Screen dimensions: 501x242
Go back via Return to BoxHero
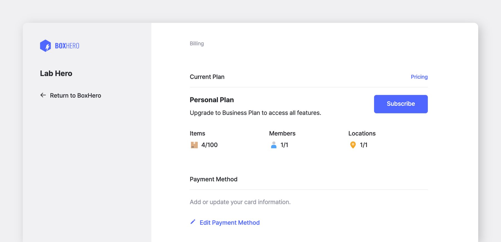click(75, 95)
